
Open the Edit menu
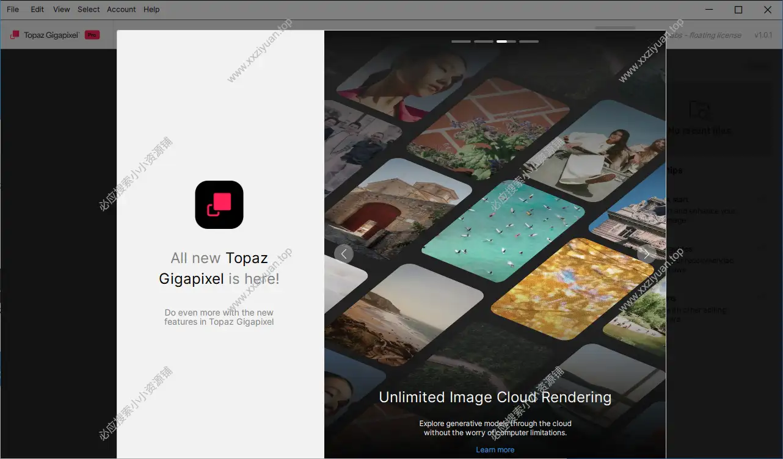click(37, 9)
